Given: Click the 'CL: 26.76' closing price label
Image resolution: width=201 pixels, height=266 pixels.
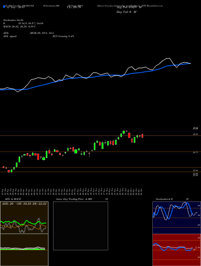Looking at the screenshot, I should pyautogui.click(x=74, y=7).
